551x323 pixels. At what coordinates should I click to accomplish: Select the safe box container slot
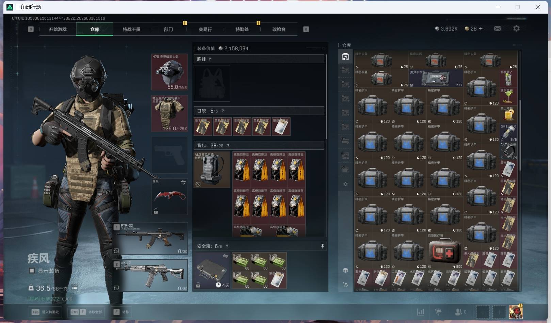[x=212, y=271]
